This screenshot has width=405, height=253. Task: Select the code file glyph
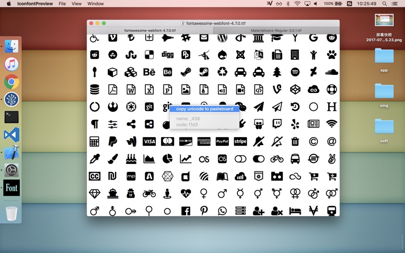click(259, 90)
